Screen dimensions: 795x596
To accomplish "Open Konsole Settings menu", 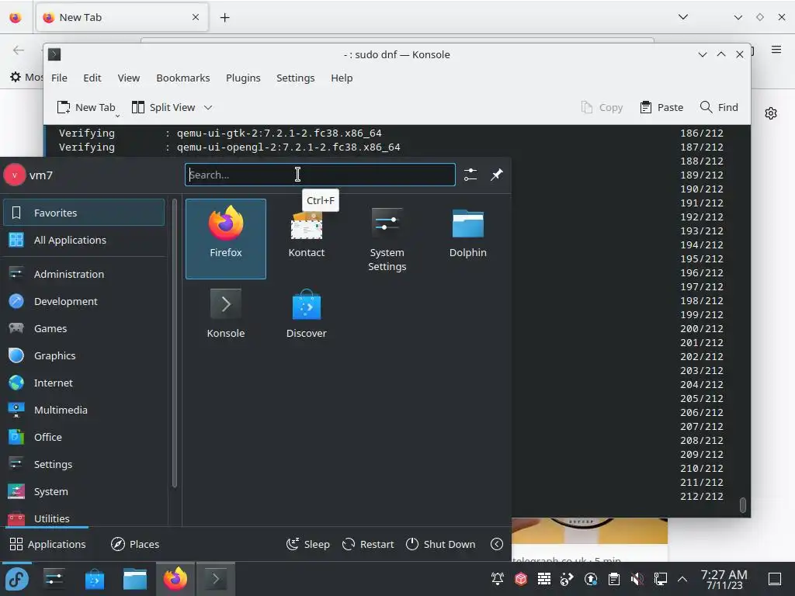I will (296, 78).
